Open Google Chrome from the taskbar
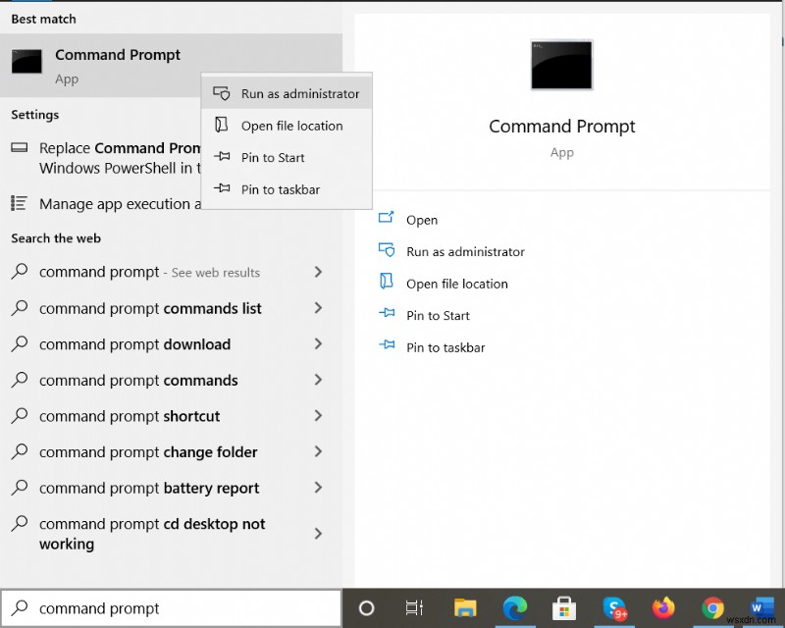Image resolution: width=785 pixels, height=628 pixels. (713, 608)
